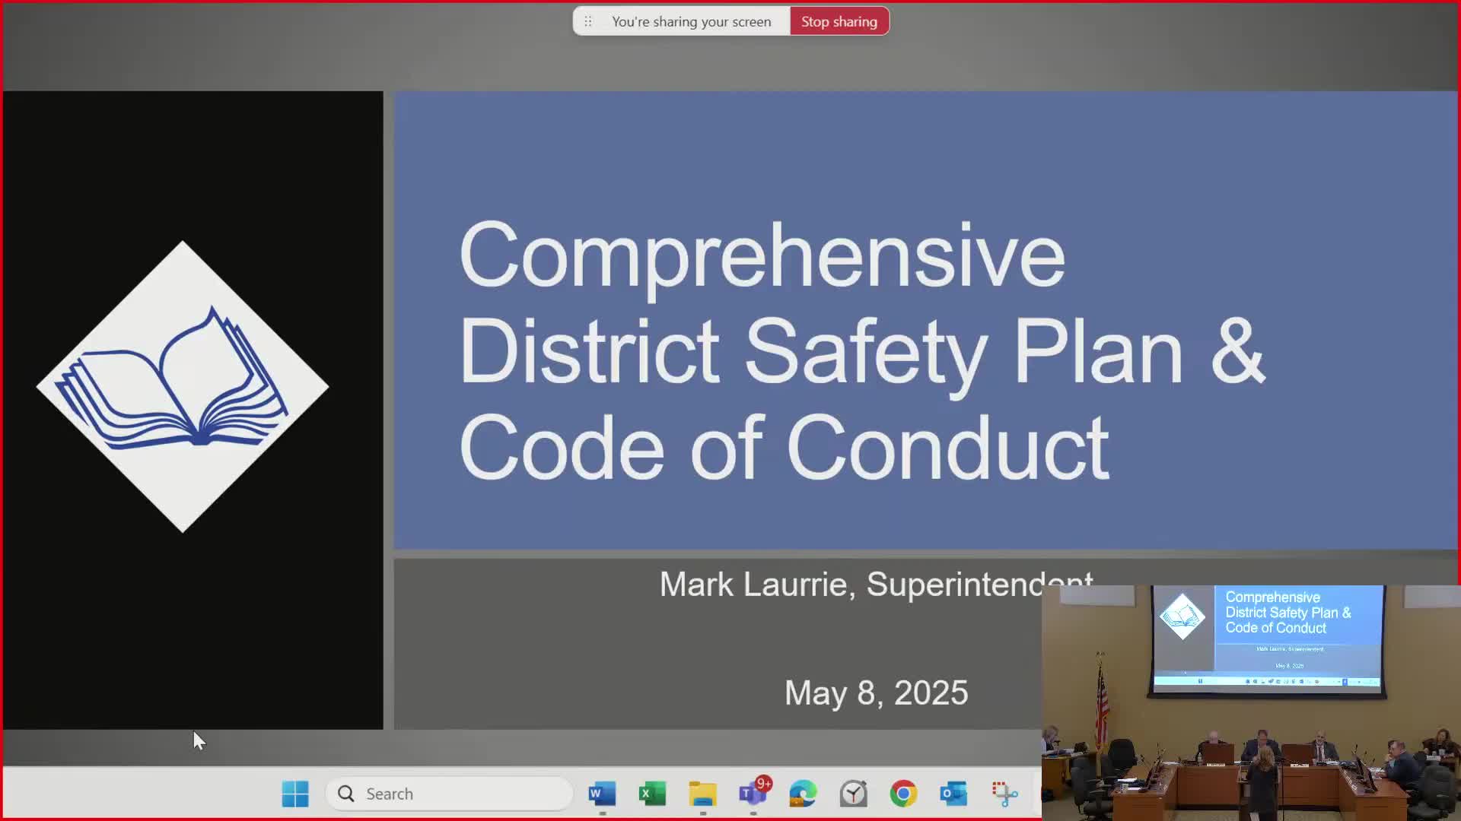Screen dimensions: 1461x821
Task: Click the May 8, 2025 date text
Action: point(876,693)
